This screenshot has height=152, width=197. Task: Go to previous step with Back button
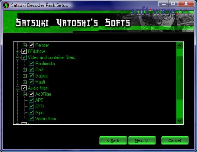[x=113, y=140]
